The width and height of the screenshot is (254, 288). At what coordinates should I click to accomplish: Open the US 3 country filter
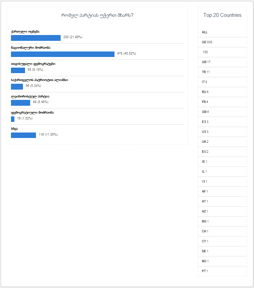tap(205, 132)
